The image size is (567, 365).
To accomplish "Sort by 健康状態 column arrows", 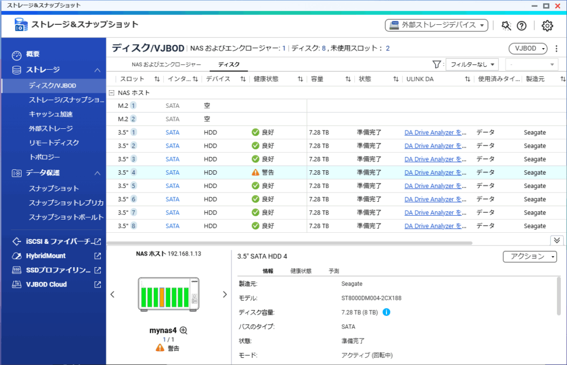I will [300, 79].
